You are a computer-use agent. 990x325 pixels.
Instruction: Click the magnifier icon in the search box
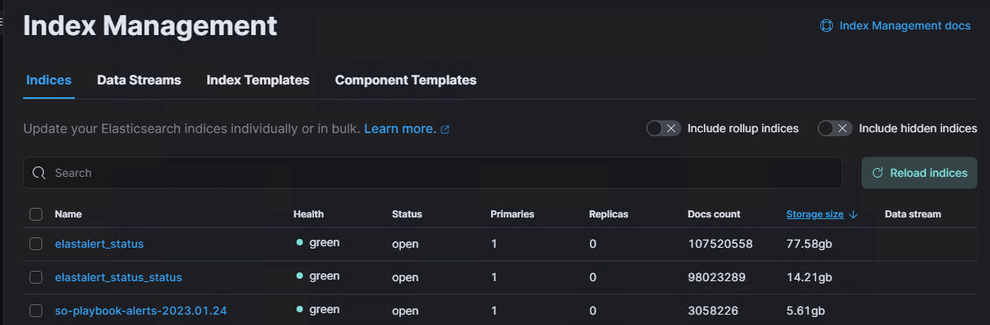(x=39, y=173)
